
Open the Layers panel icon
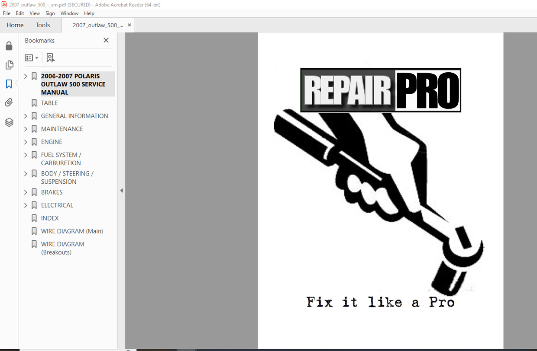tap(9, 122)
